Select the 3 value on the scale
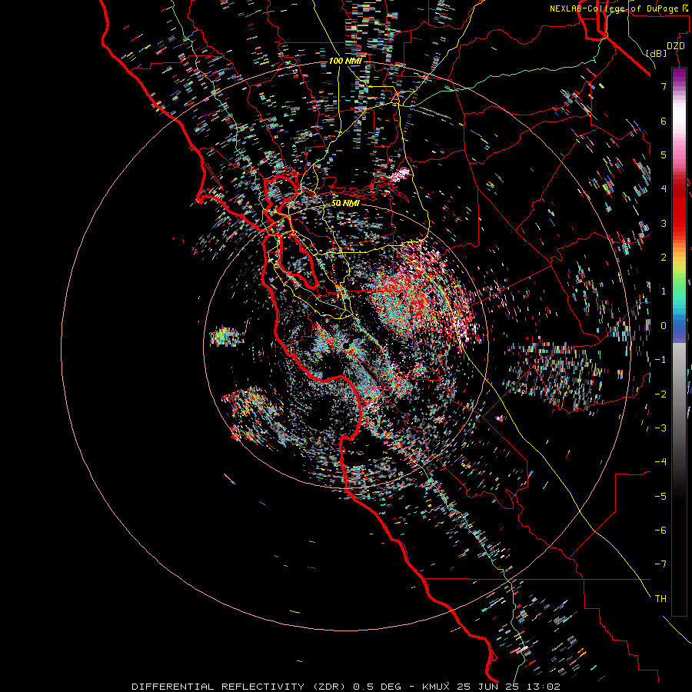 [x=664, y=223]
